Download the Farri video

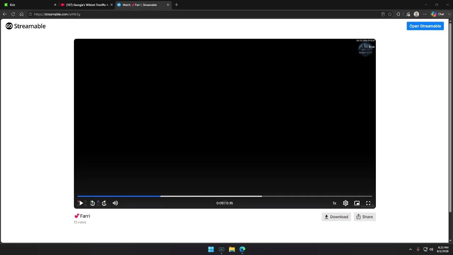click(x=336, y=217)
